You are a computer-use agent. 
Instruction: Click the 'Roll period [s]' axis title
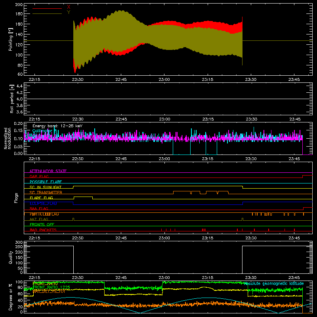click(12, 99)
